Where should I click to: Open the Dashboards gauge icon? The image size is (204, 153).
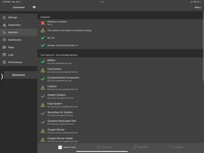tap(4, 40)
